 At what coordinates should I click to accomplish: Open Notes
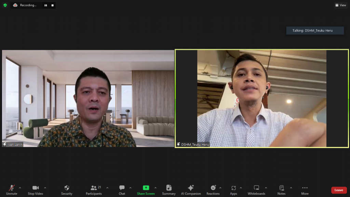[x=282, y=190]
